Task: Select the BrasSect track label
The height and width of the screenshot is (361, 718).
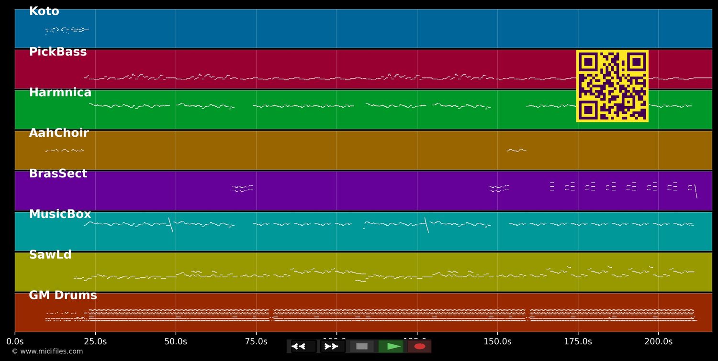Action: (58, 174)
